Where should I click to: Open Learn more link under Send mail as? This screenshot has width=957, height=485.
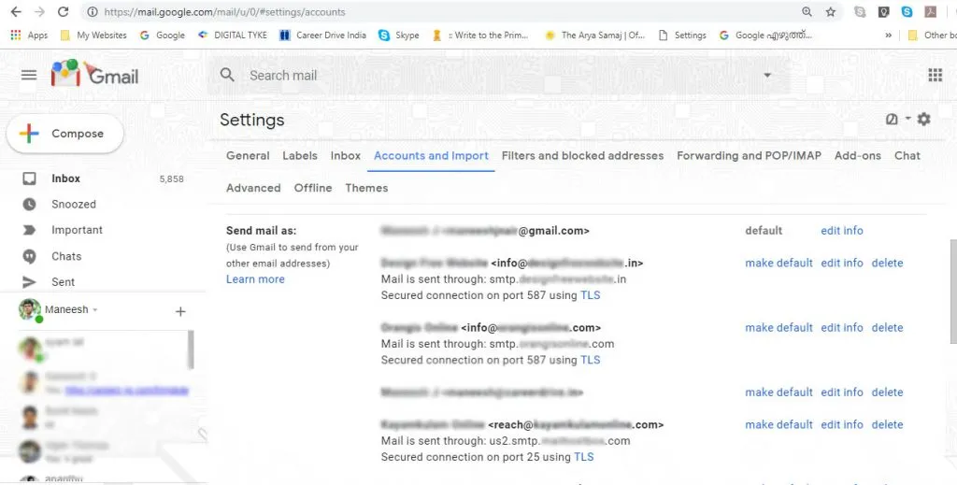coord(255,279)
